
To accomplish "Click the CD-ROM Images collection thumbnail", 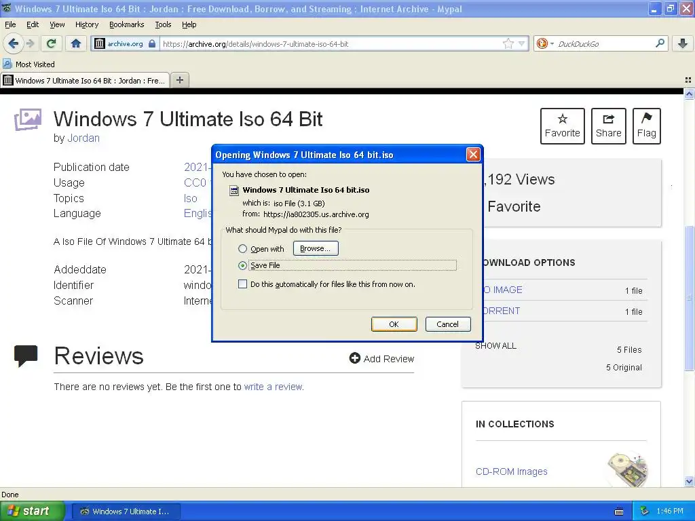I will click(628, 469).
